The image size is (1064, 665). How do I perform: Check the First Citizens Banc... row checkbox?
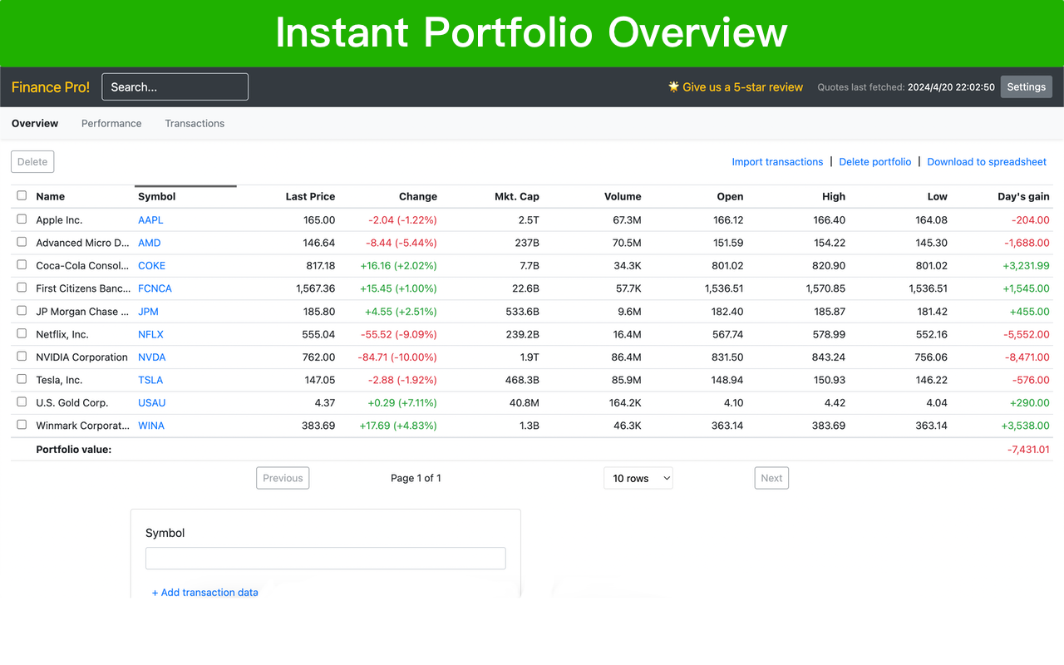coord(22,288)
